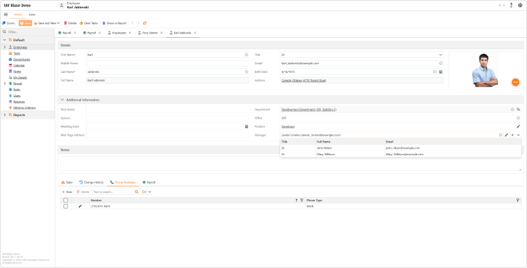Image resolution: width=527 pixels, height=268 pixels.
Task: Open the Wedding Date calendar picker
Action: pos(247,127)
